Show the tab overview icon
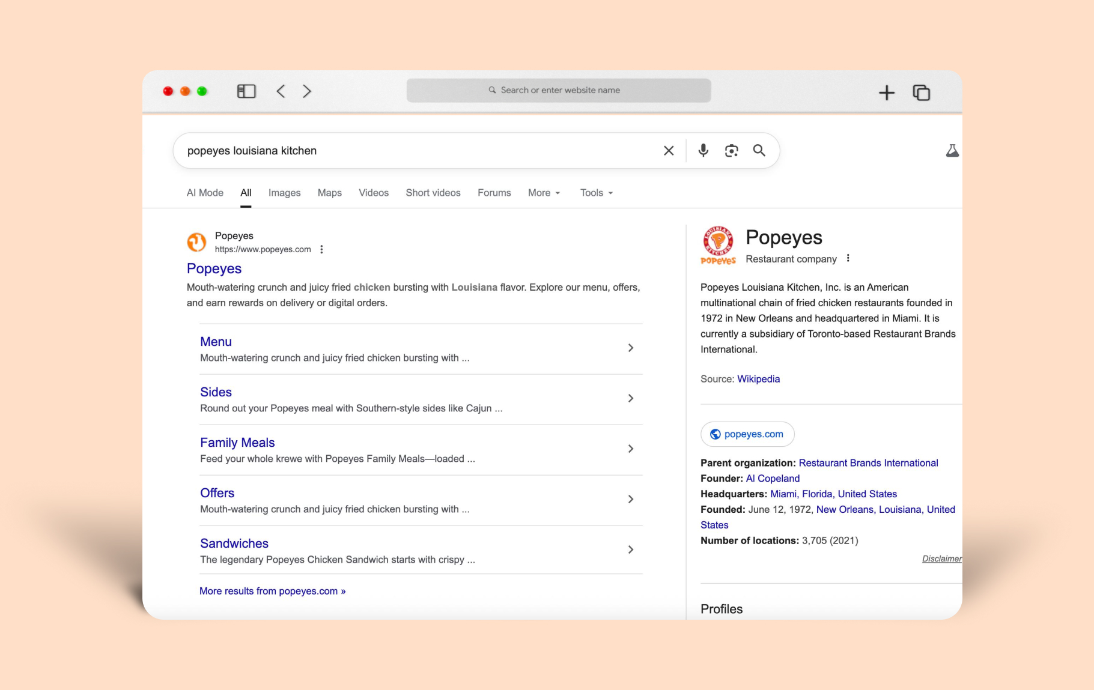The image size is (1094, 690). pos(921,92)
